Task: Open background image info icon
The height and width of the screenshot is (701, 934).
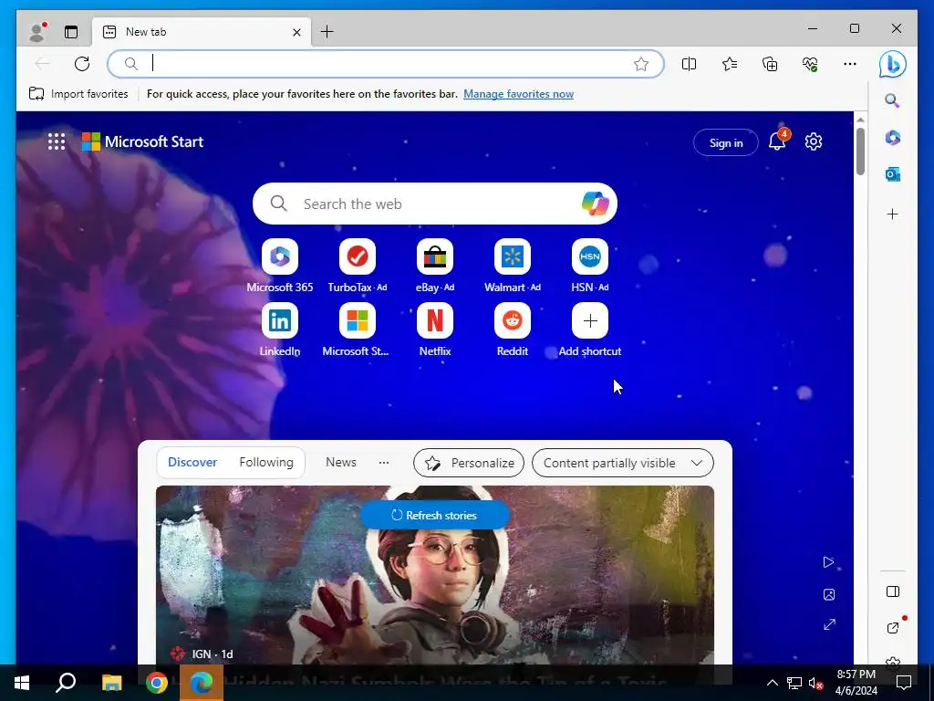Action: tap(828, 594)
